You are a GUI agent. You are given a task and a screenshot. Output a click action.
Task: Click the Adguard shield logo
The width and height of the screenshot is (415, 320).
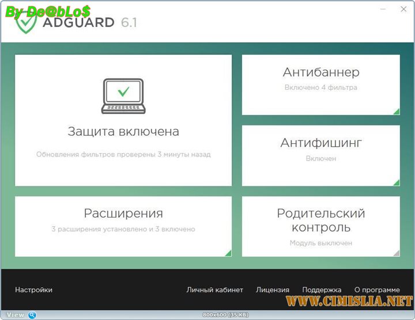[x=26, y=23]
